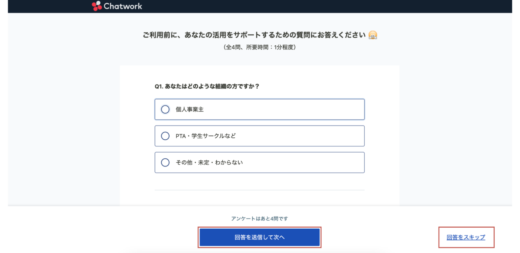Click the Chatwork wordmark text in the header
The image size is (520, 253).
tap(123, 6)
